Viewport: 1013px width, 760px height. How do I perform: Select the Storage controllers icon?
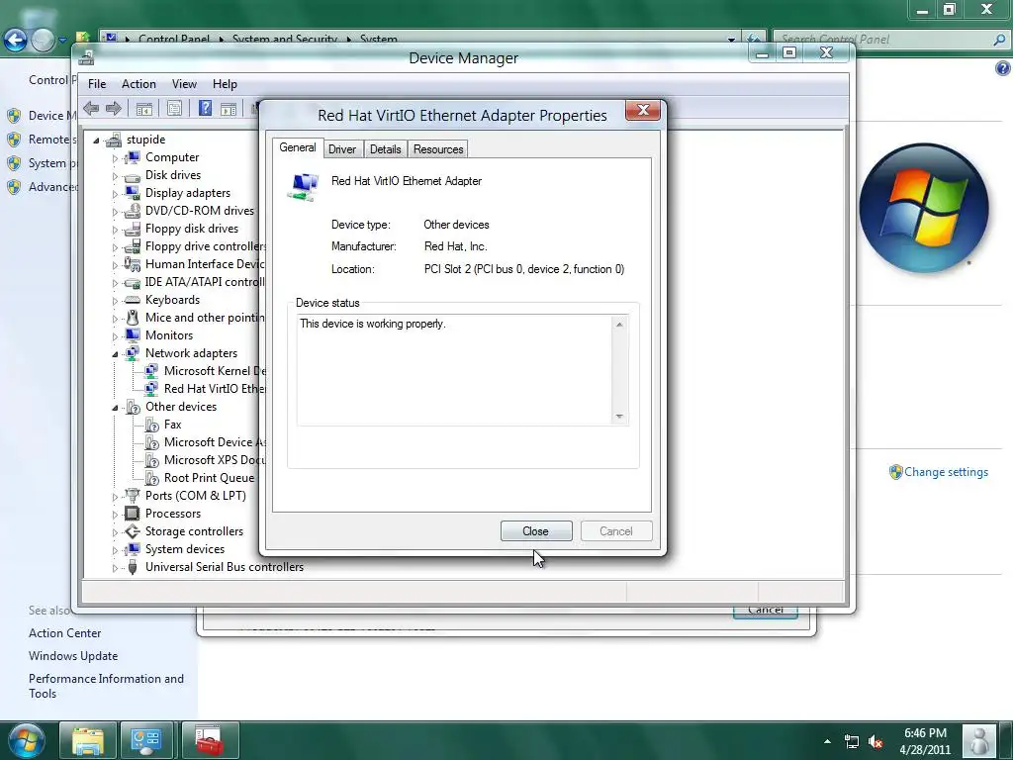[133, 531]
